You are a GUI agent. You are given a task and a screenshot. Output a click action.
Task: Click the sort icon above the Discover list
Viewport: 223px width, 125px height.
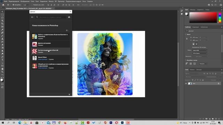(x=67, y=31)
